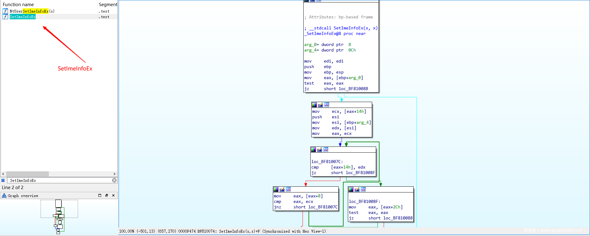The image size is (590, 236).
Task: Click the pencil edit icon in the loc_BF81008F block
Action: [x=357, y=189]
